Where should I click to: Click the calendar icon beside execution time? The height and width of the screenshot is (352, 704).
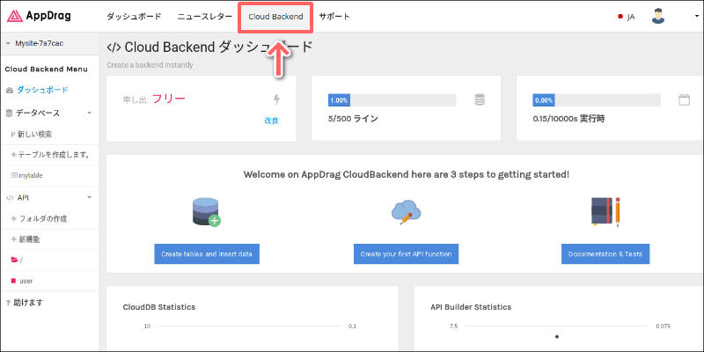684,99
